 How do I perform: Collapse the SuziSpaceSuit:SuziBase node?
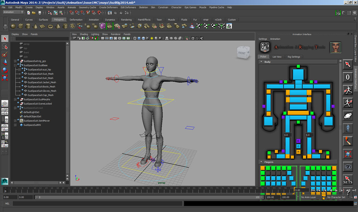pyautogui.click(x=15, y=65)
